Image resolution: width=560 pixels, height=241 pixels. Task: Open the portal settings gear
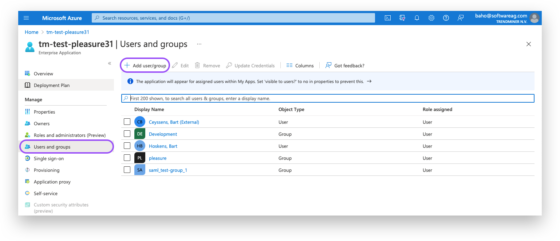pos(431,18)
